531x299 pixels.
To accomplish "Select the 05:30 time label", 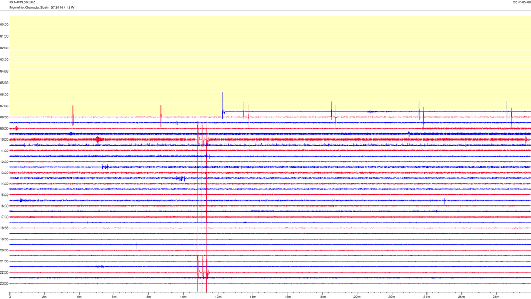I will pos(4,83).
